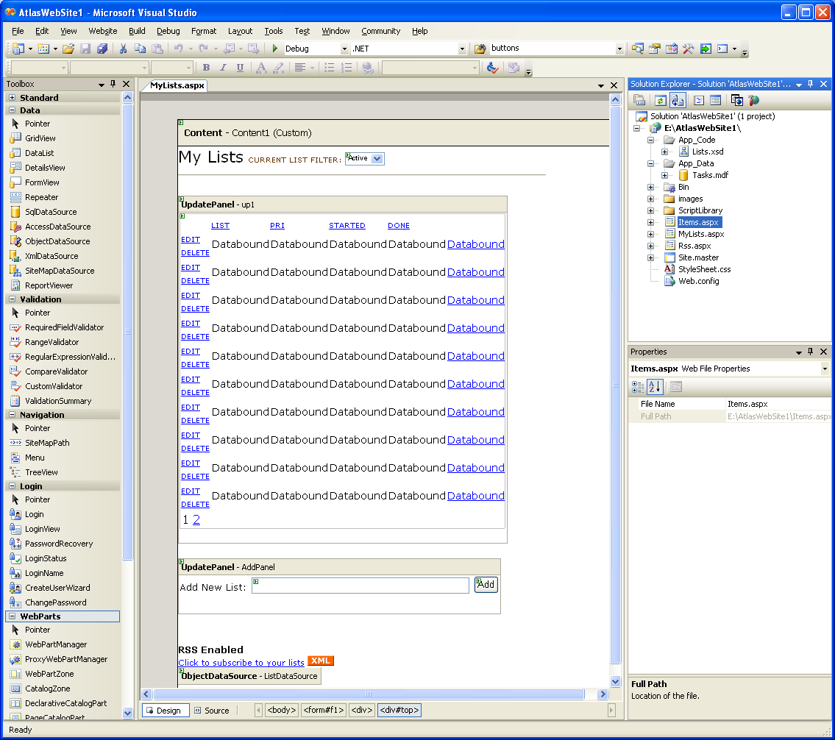Open the Website menu
Screen dimensions: 835x740
click(103, 31)
